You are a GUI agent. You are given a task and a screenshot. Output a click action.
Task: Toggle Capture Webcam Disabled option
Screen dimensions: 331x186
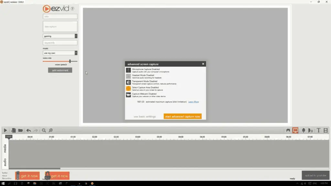pos(128,95)
